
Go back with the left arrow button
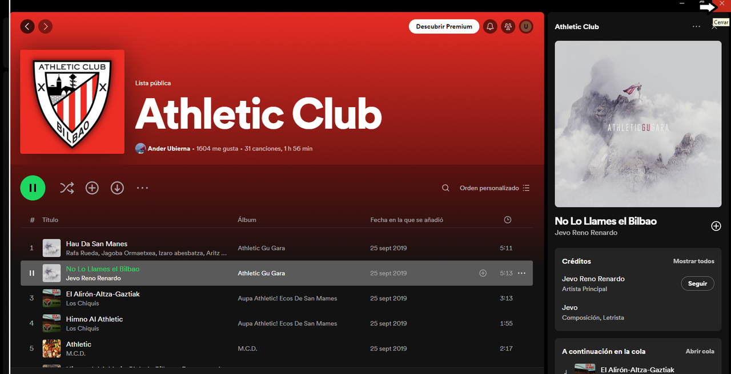point(27,26)
